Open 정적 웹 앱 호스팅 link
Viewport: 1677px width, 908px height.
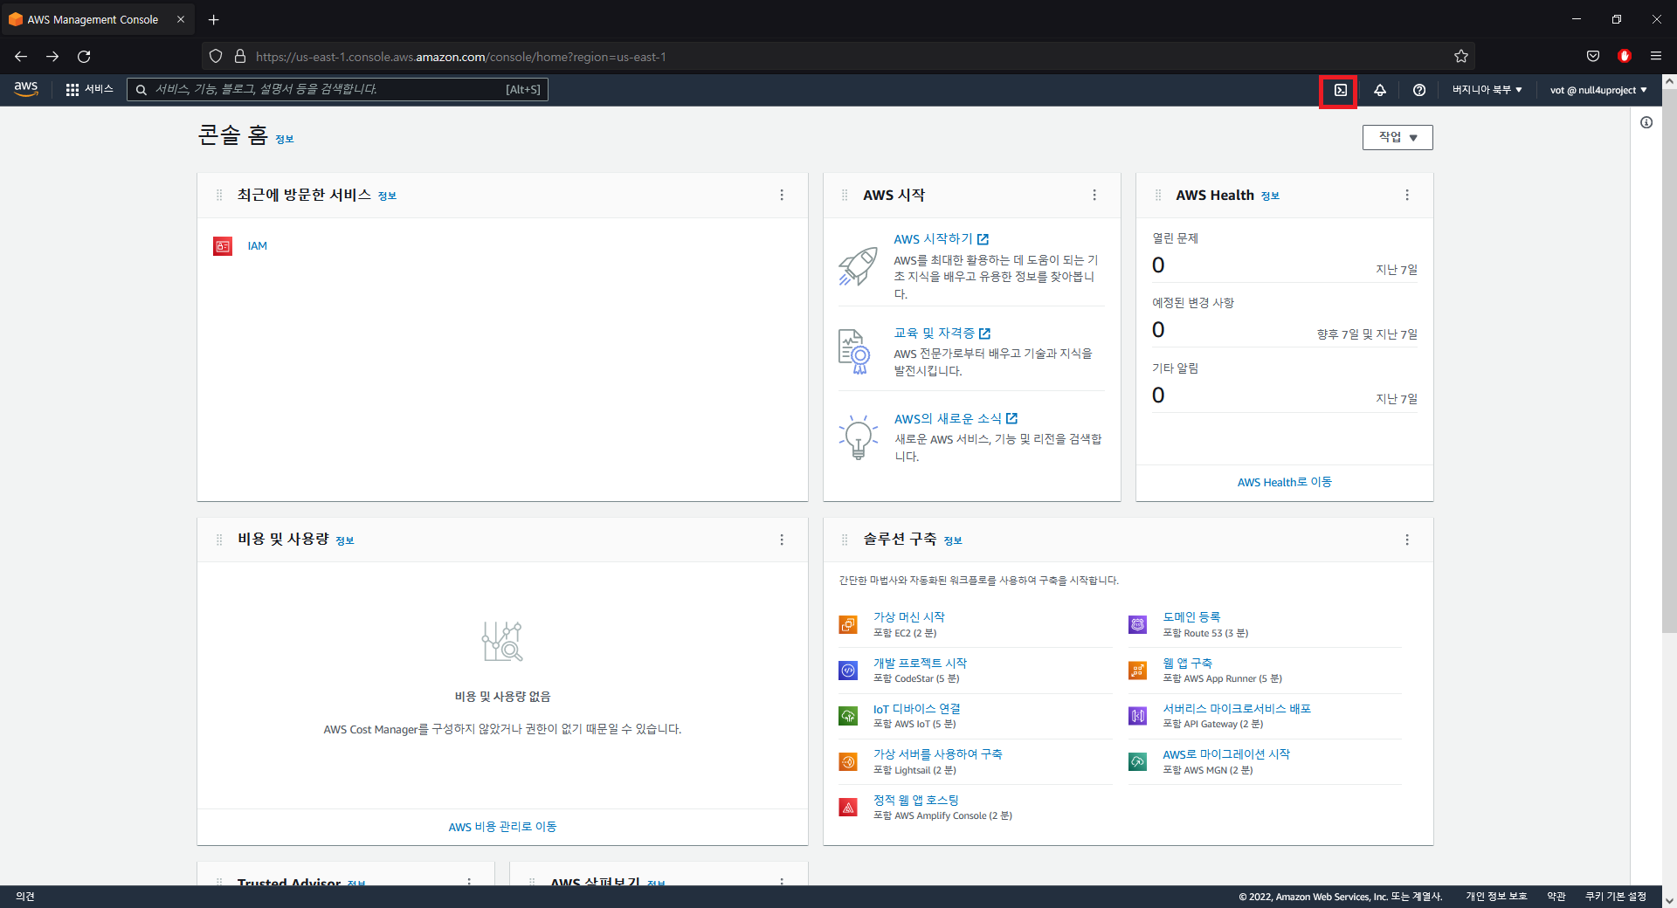915,801
